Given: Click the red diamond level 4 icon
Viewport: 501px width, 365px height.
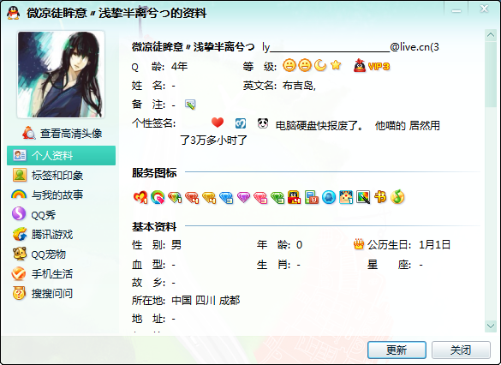Looking at the screenshot, I should click(192, 197).
